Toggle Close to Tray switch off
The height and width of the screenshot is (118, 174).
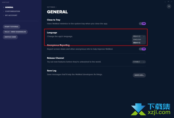click(x=142, y=24)
